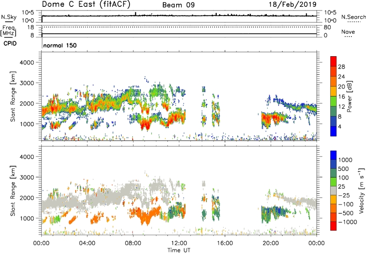
Task: Click the date '18/Feb/2019'
Action: (292, 4)
